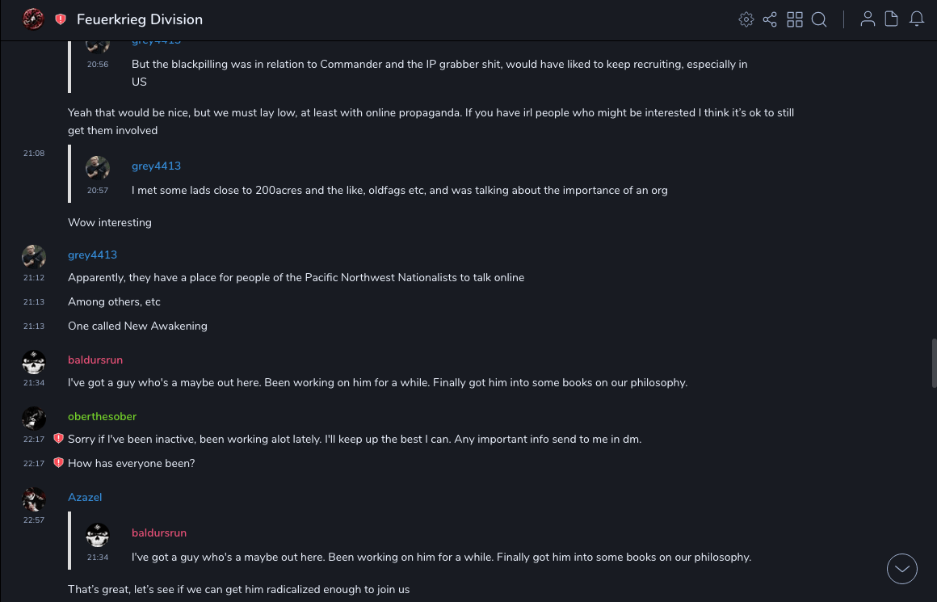
Task: Click the red shield beside room title
Action: coord(61,19)
